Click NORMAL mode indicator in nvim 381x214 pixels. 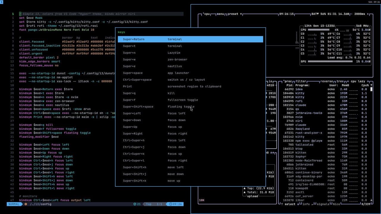14,204
